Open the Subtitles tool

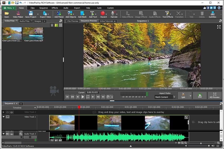click(212, 14)
